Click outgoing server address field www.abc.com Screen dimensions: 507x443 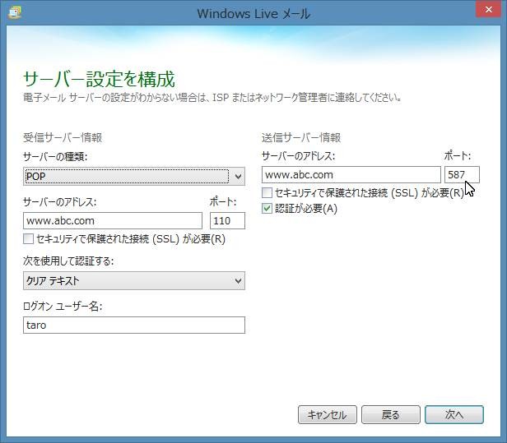(351, 175)
